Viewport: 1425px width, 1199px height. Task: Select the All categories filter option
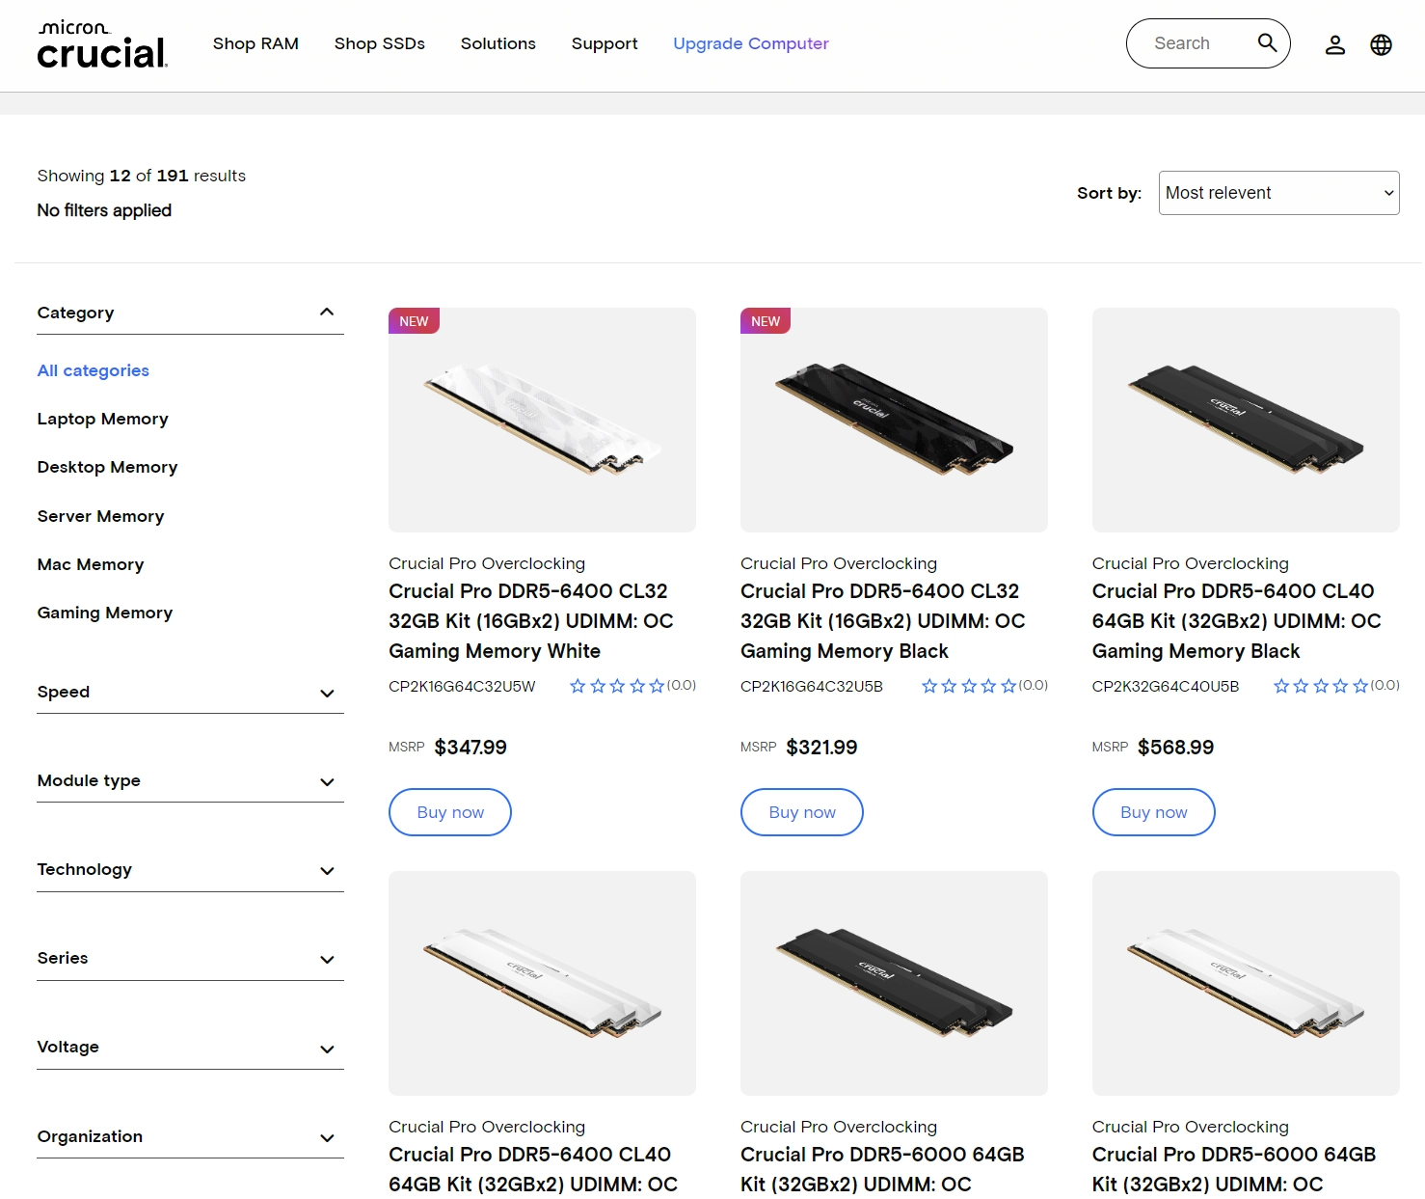pos(93,370)
